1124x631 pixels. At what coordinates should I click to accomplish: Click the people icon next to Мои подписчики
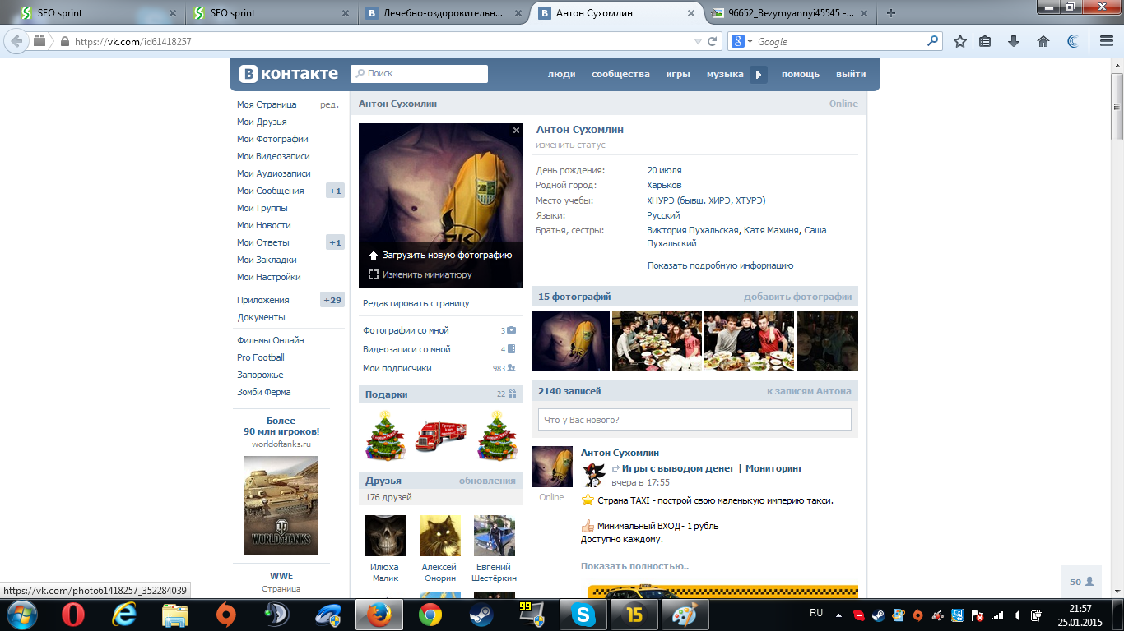click(511, 368)
